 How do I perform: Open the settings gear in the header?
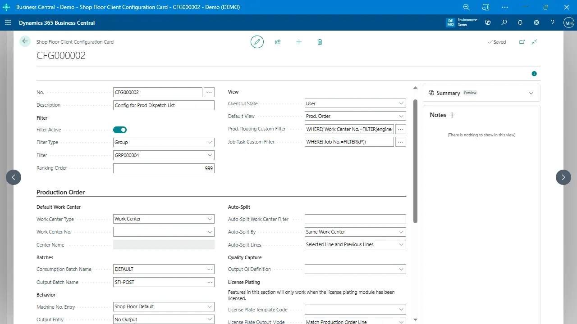pos(536,23)
